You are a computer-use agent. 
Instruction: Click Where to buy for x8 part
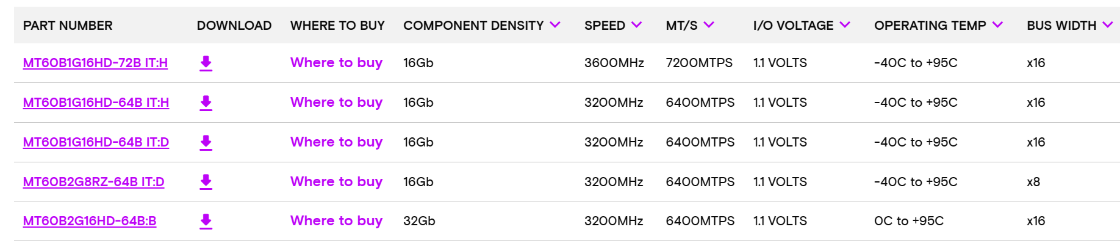336,182
